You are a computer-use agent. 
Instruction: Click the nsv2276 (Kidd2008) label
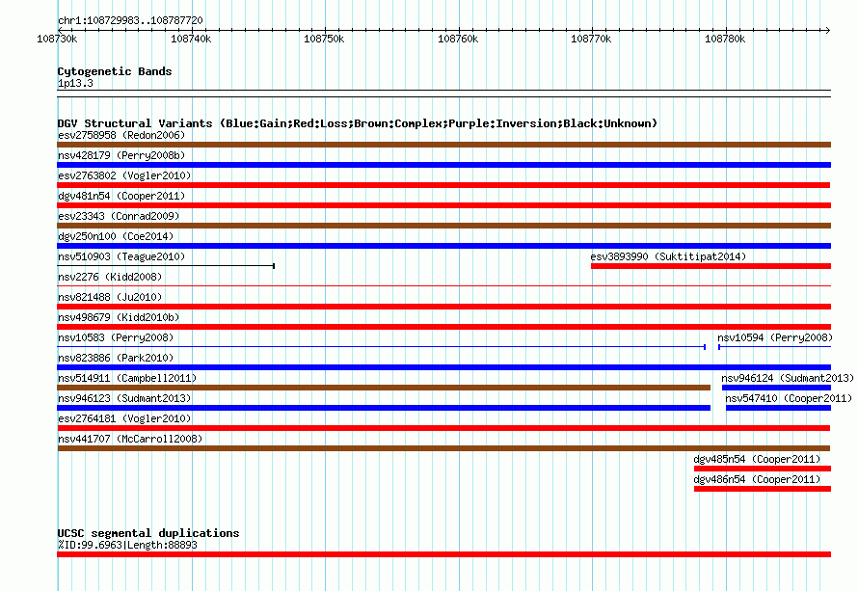tap(110, 277)
